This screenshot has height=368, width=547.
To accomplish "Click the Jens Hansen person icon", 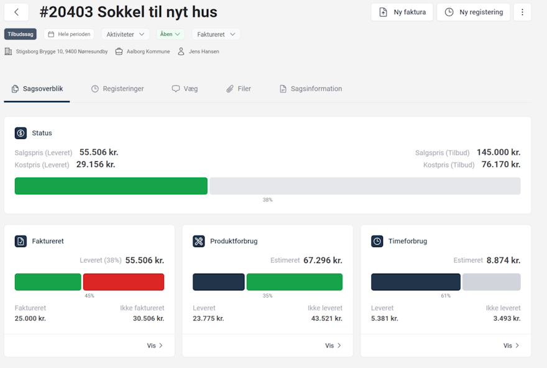I will pyautogui.click(x=181, y=52).
